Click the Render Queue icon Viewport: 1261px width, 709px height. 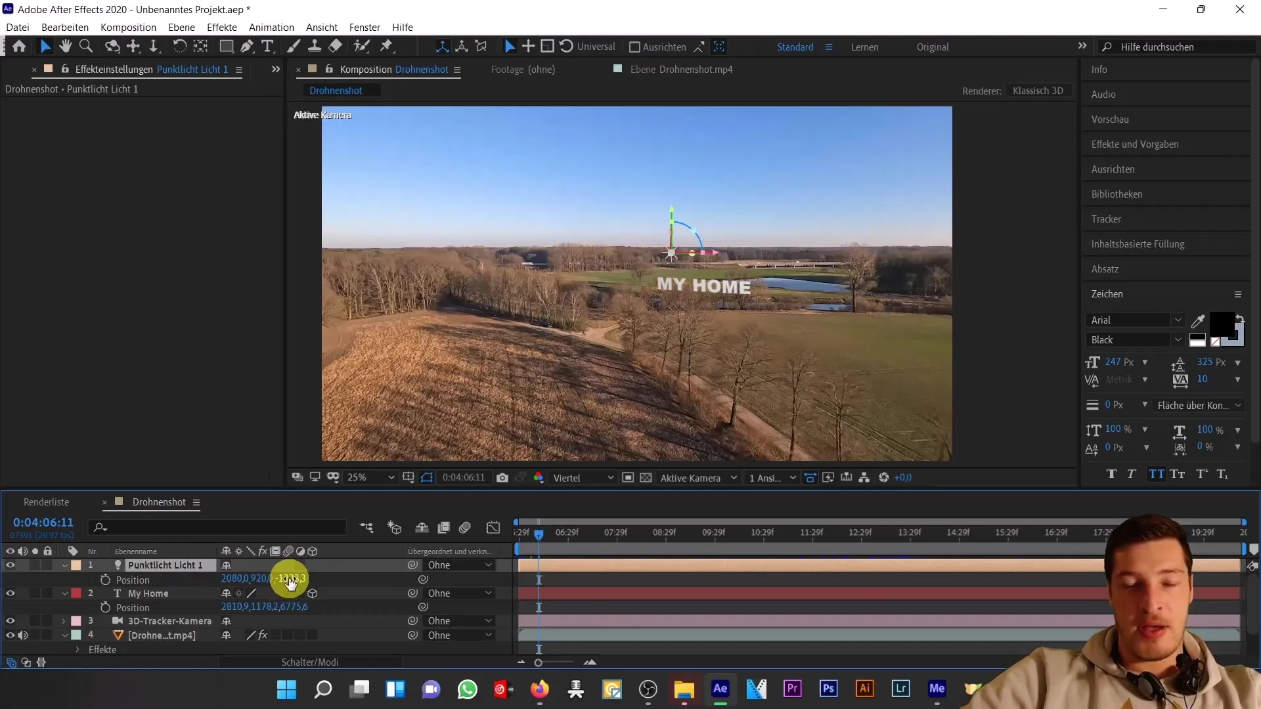[x=47, y=502]
